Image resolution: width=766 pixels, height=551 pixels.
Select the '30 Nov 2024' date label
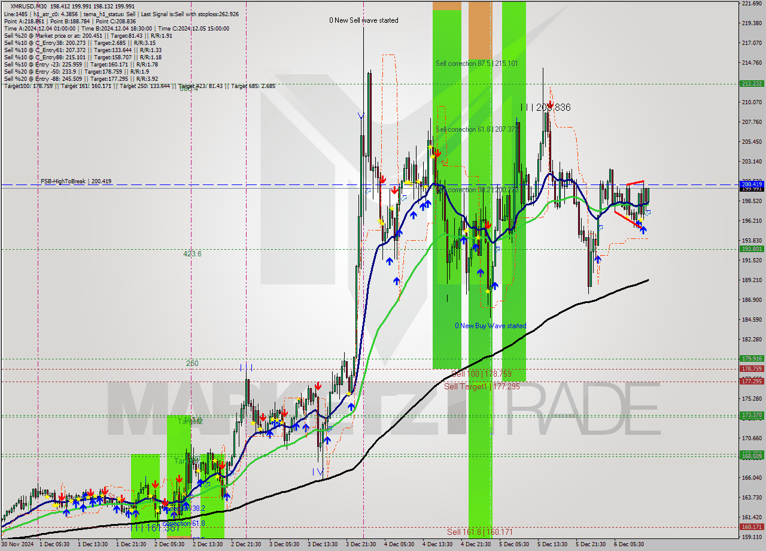(16, 544)
